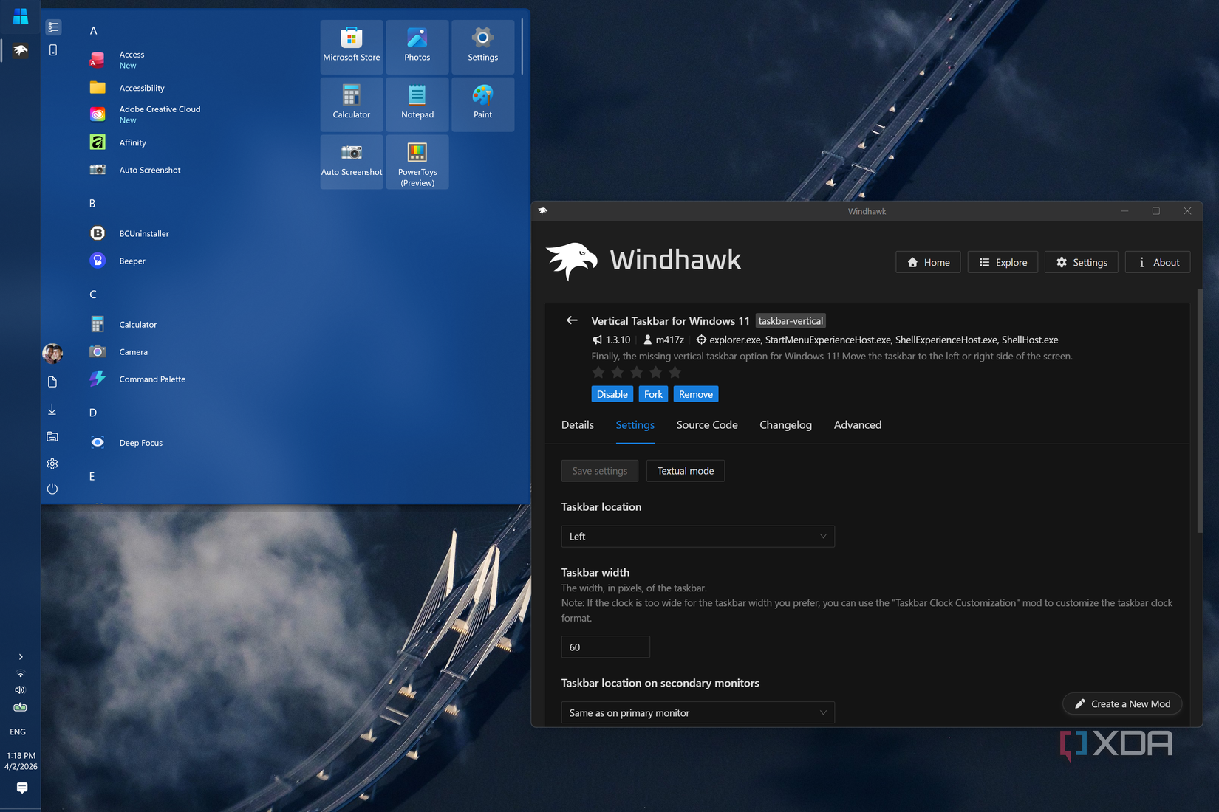Image resolution: width=1219 pixels, height=812 pixels.
Task: Click the Textual mode button
Action: coord(685,471)
